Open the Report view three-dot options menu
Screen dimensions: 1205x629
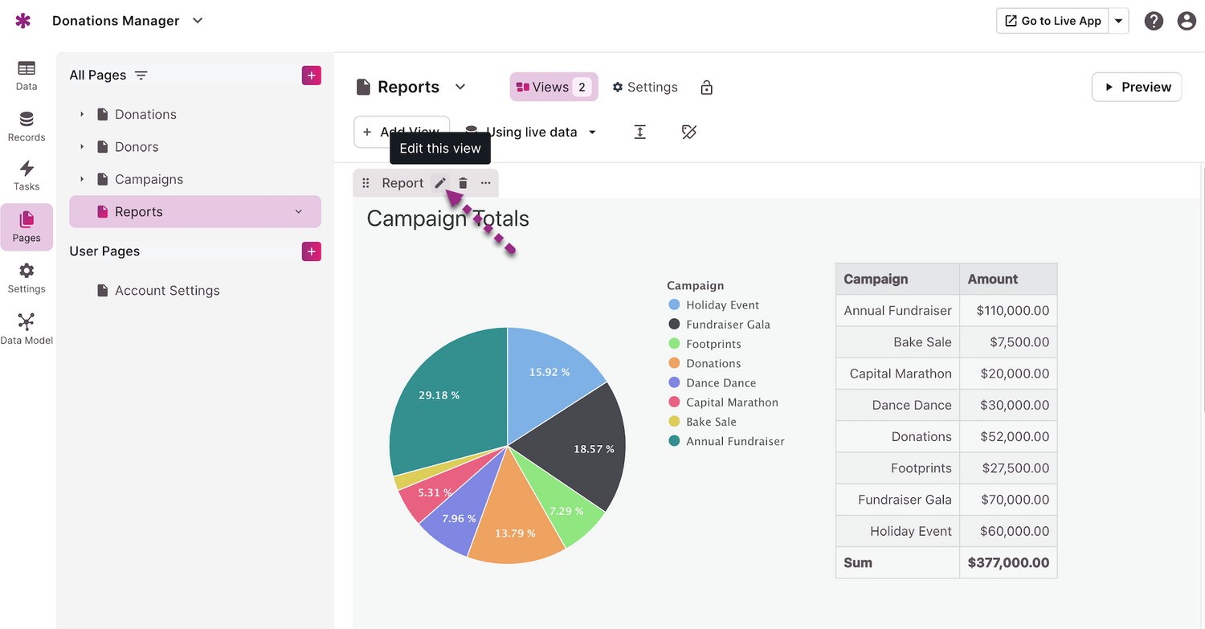pos(485,183)
